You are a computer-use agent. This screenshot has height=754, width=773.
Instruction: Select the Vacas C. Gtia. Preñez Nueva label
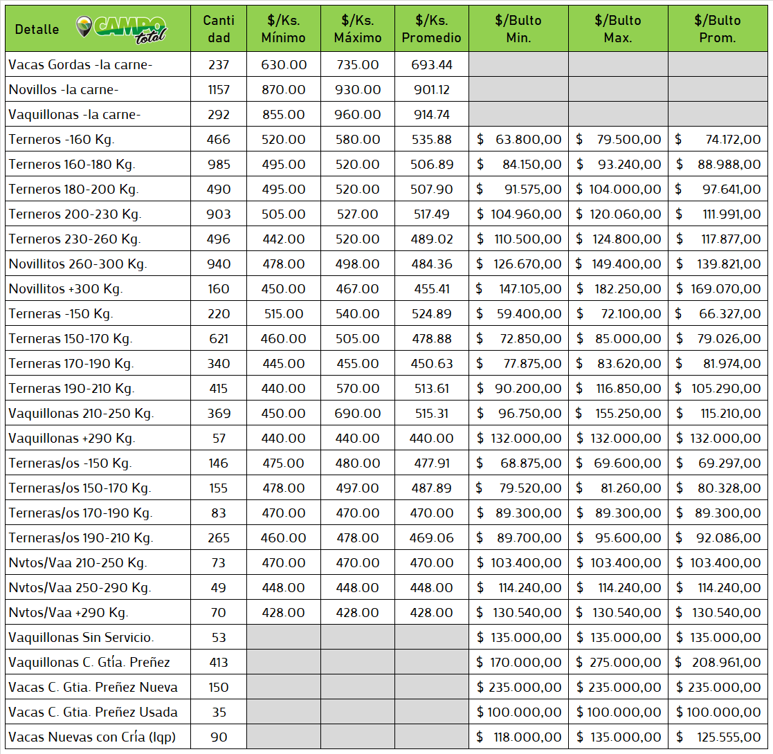(x=93, y=688)
